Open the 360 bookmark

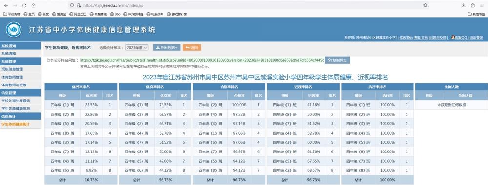(x=115, y=14)
